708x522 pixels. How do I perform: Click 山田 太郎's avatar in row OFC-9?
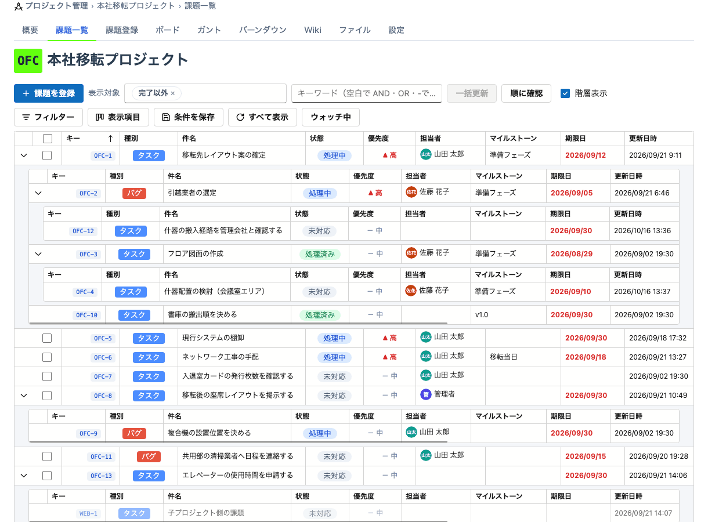coord(411,432)
